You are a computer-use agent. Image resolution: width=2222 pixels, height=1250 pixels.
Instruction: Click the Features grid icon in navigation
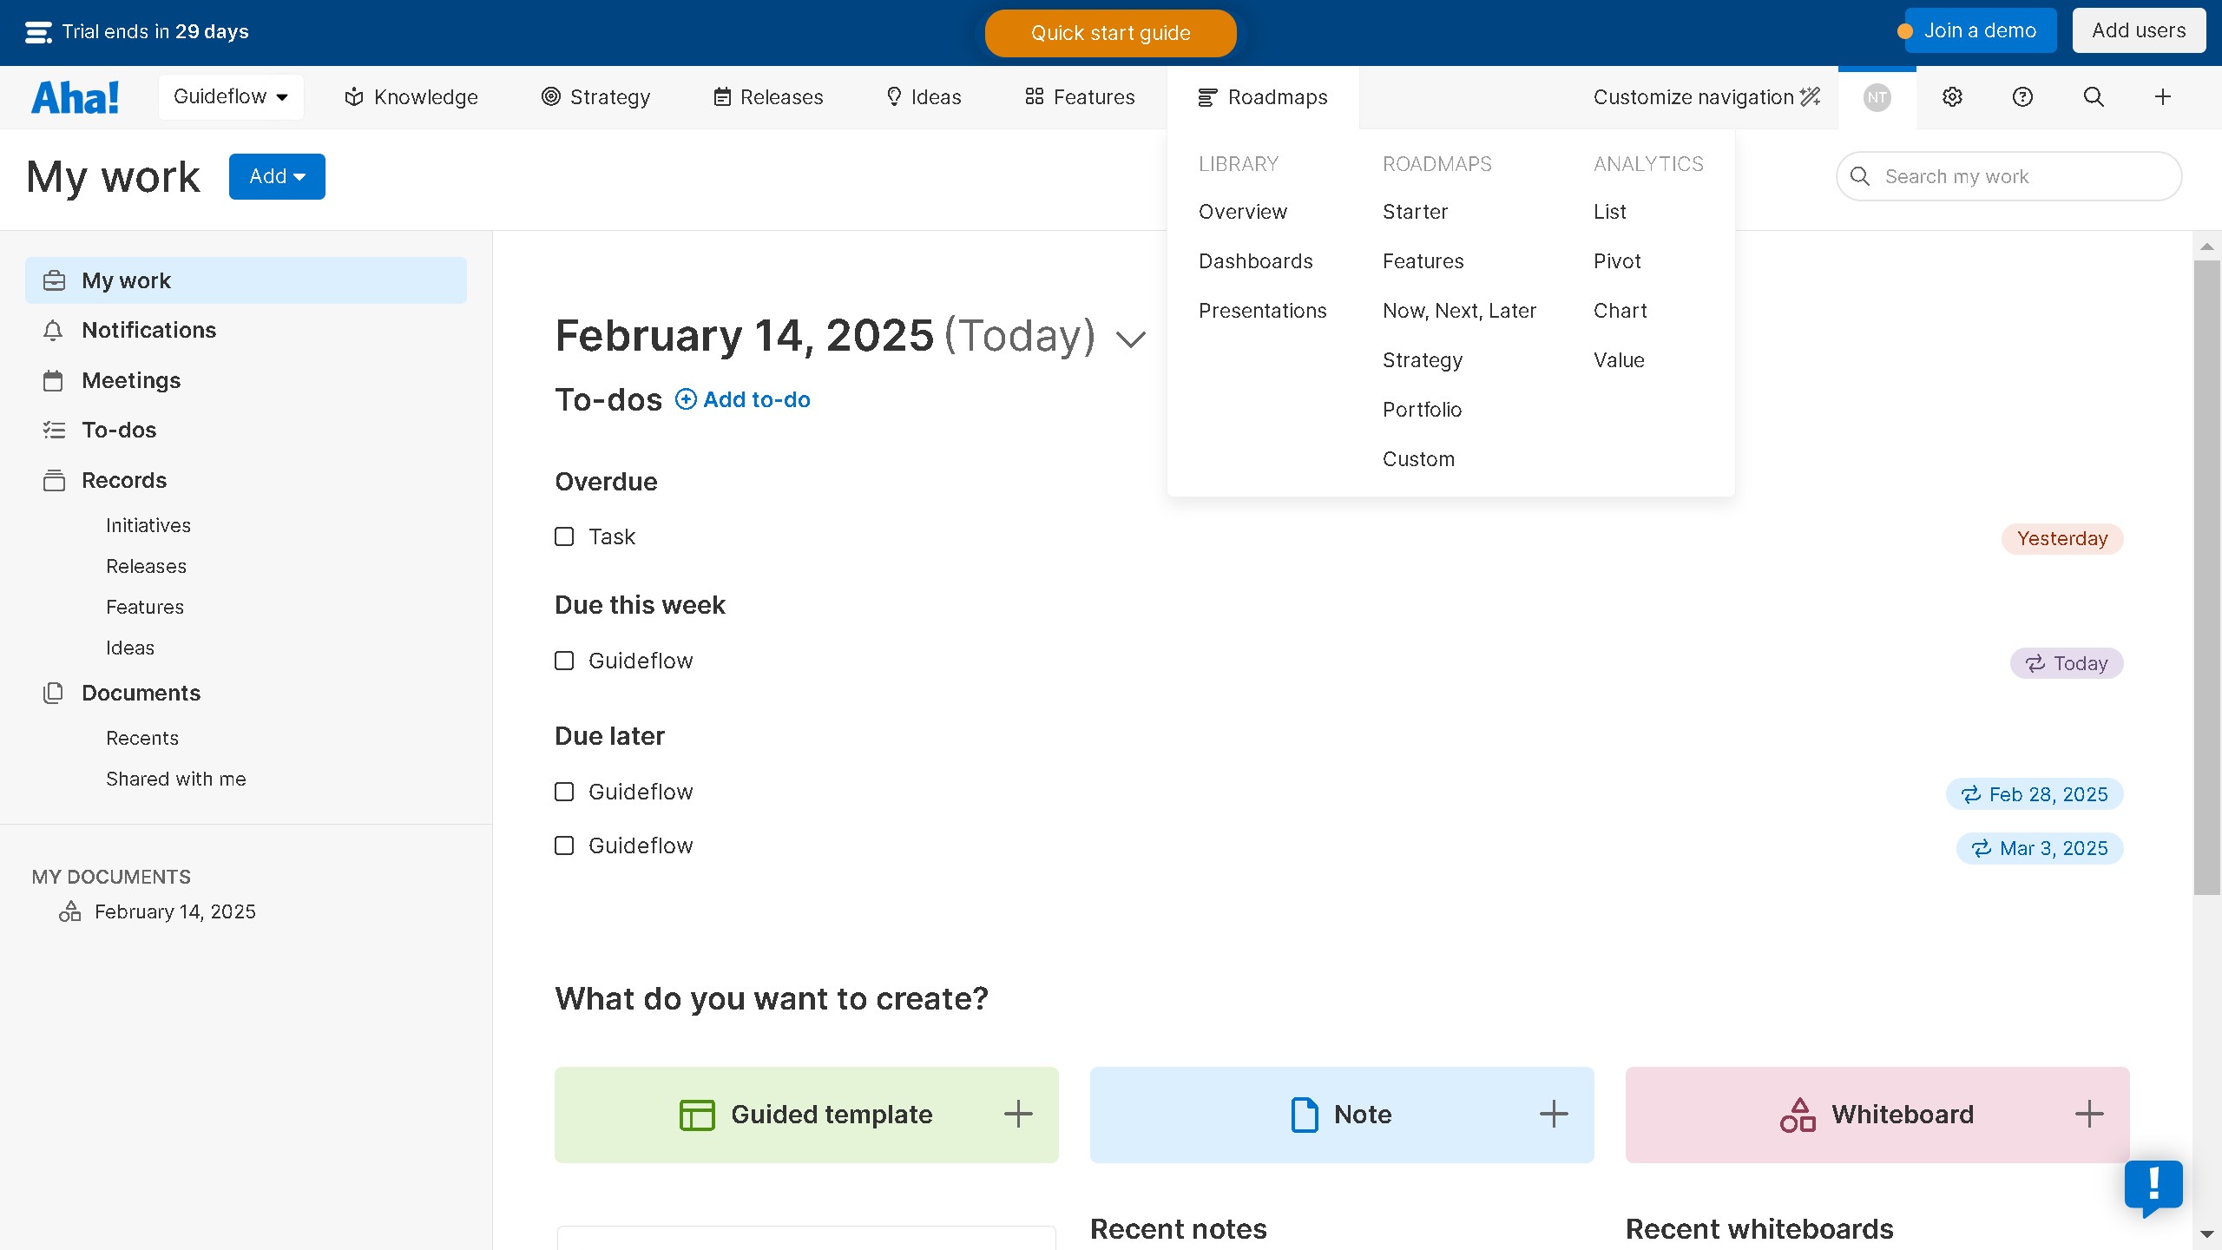pos(1034,96)
